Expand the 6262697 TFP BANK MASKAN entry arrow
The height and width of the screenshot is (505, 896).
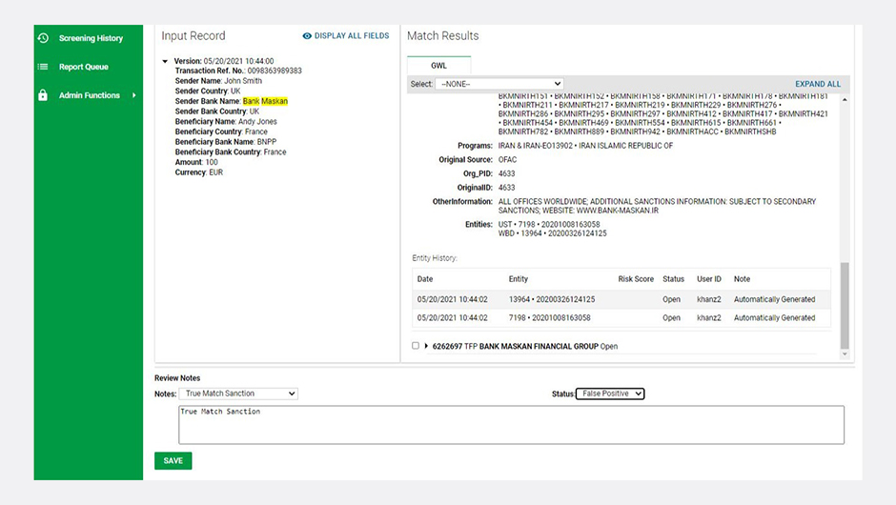426,346
